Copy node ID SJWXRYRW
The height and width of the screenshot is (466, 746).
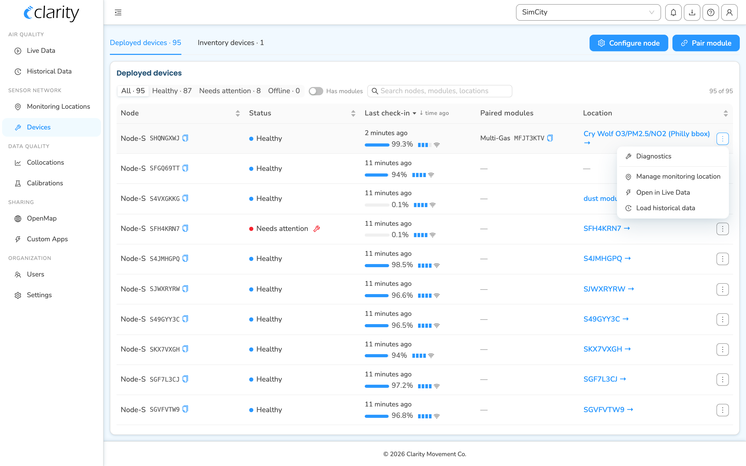185,289
